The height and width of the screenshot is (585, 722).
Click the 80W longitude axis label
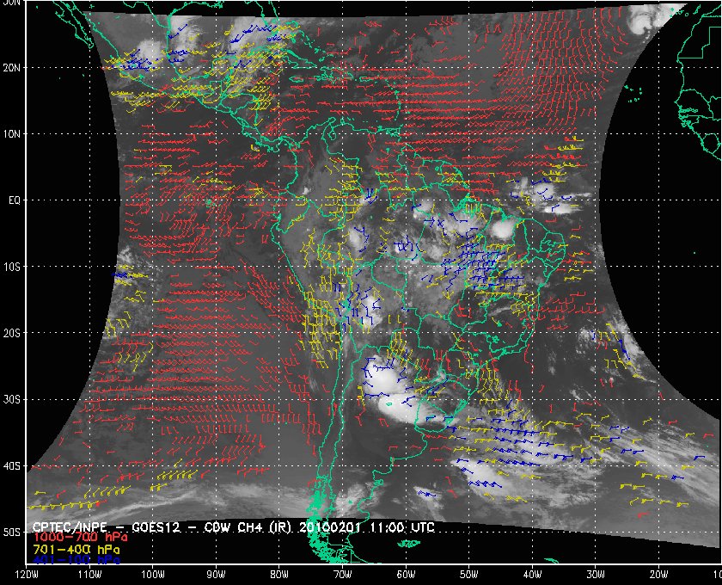coord(278,574)
